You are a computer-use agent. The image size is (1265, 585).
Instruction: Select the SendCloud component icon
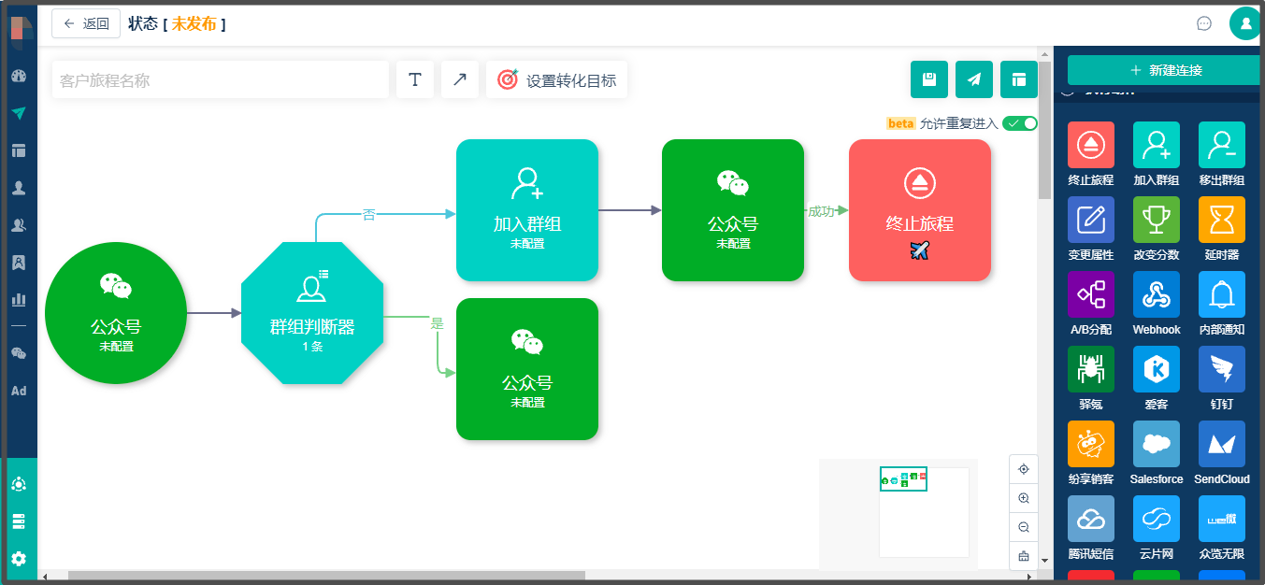point(1222,444)
